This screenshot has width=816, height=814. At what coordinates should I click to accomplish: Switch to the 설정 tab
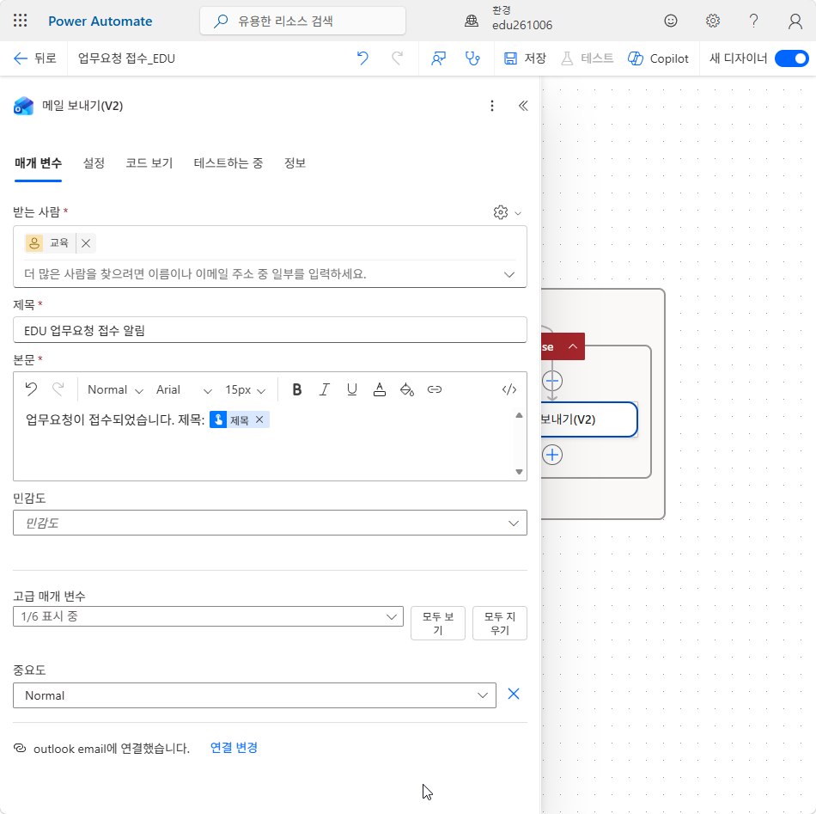[94, 163]
